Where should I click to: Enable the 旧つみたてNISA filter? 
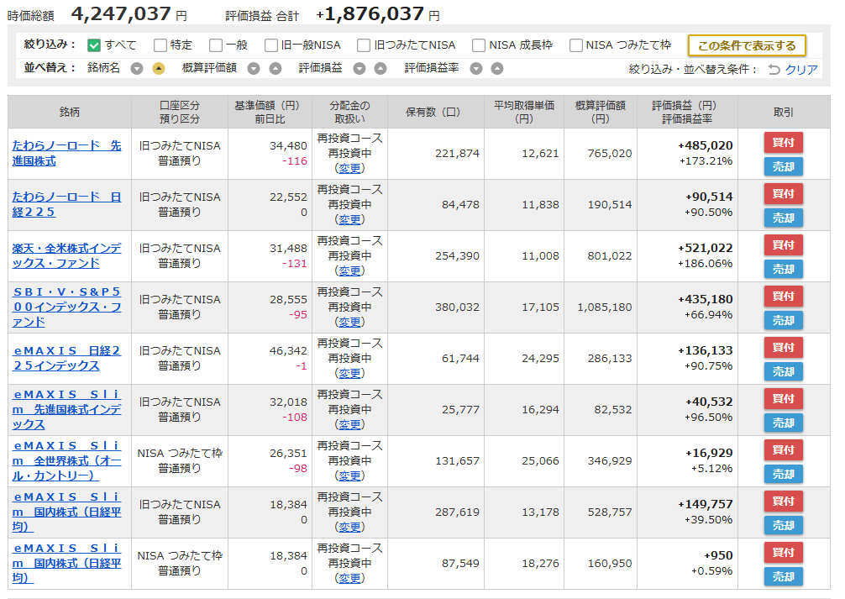(x=364, y=45)
